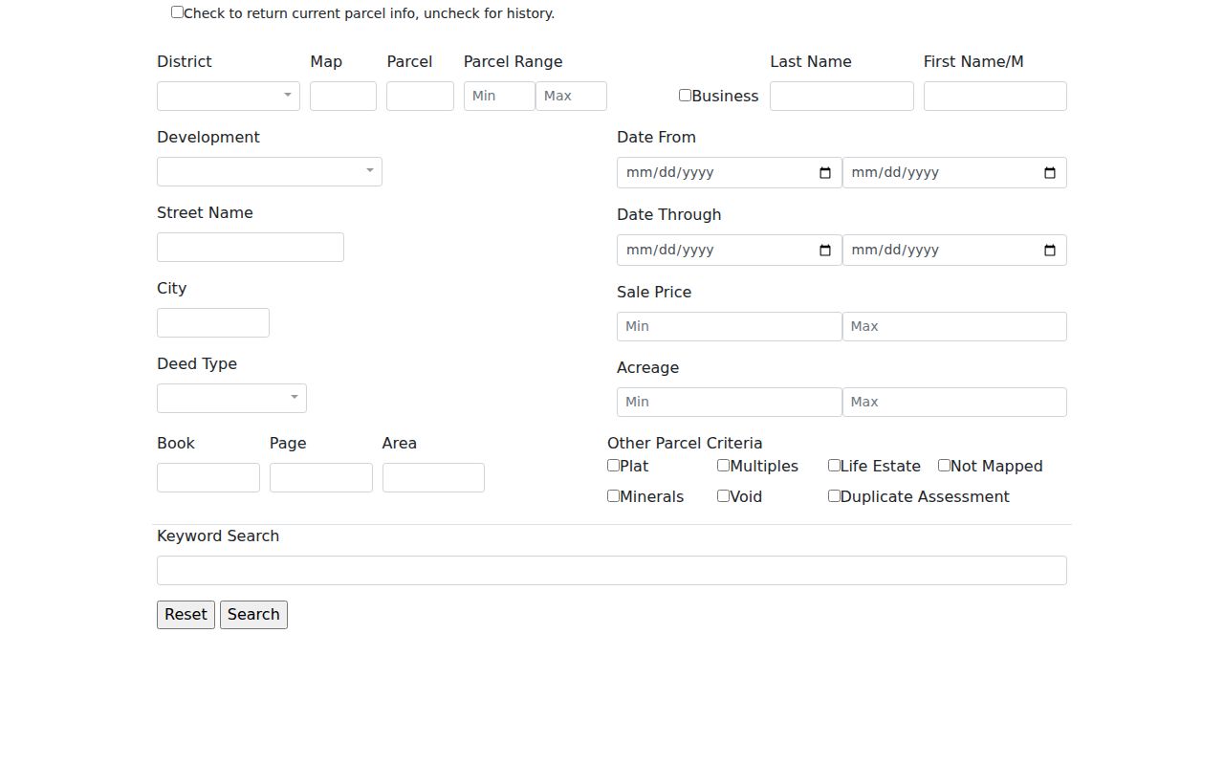The image size is (1224, 765).
Task: Check the Not Mapped option
Action: point(944,466)
